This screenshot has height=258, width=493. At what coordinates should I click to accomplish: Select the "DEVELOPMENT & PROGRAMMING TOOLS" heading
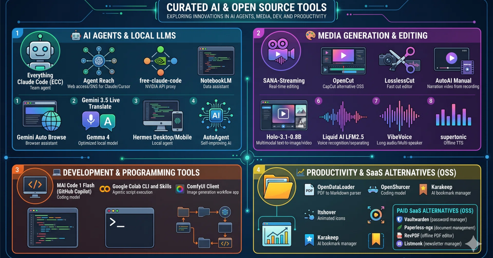point(131,173)
